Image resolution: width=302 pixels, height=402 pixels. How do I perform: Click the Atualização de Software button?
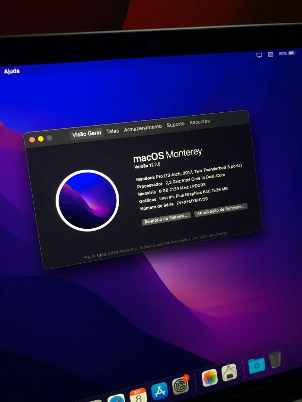221,209
